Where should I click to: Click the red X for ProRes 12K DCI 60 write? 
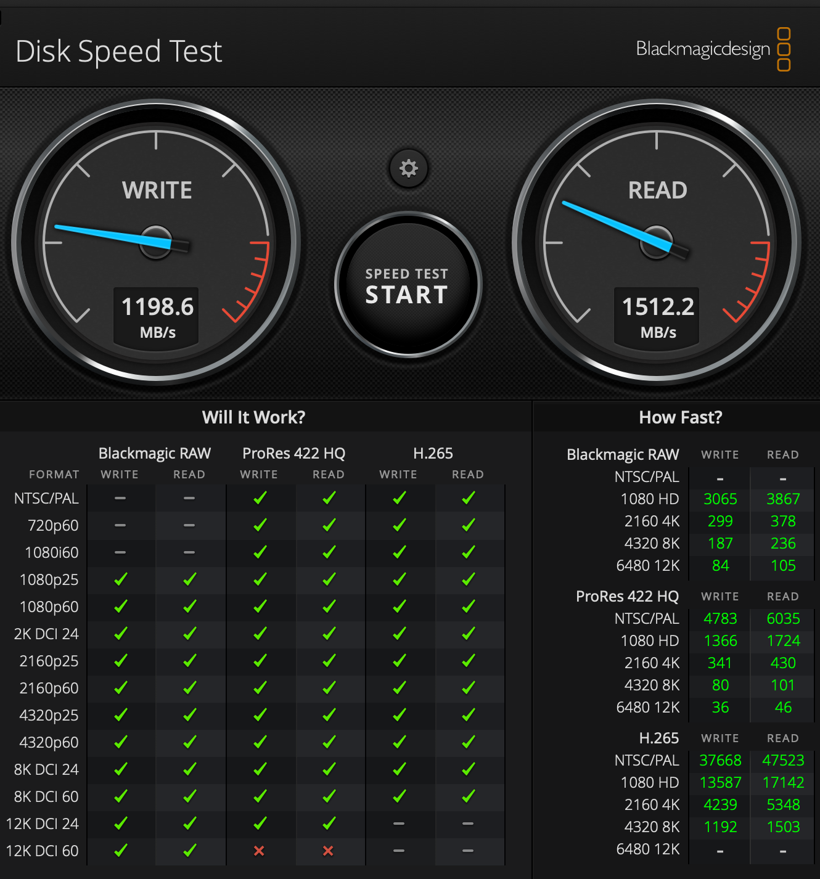[259, 851]
